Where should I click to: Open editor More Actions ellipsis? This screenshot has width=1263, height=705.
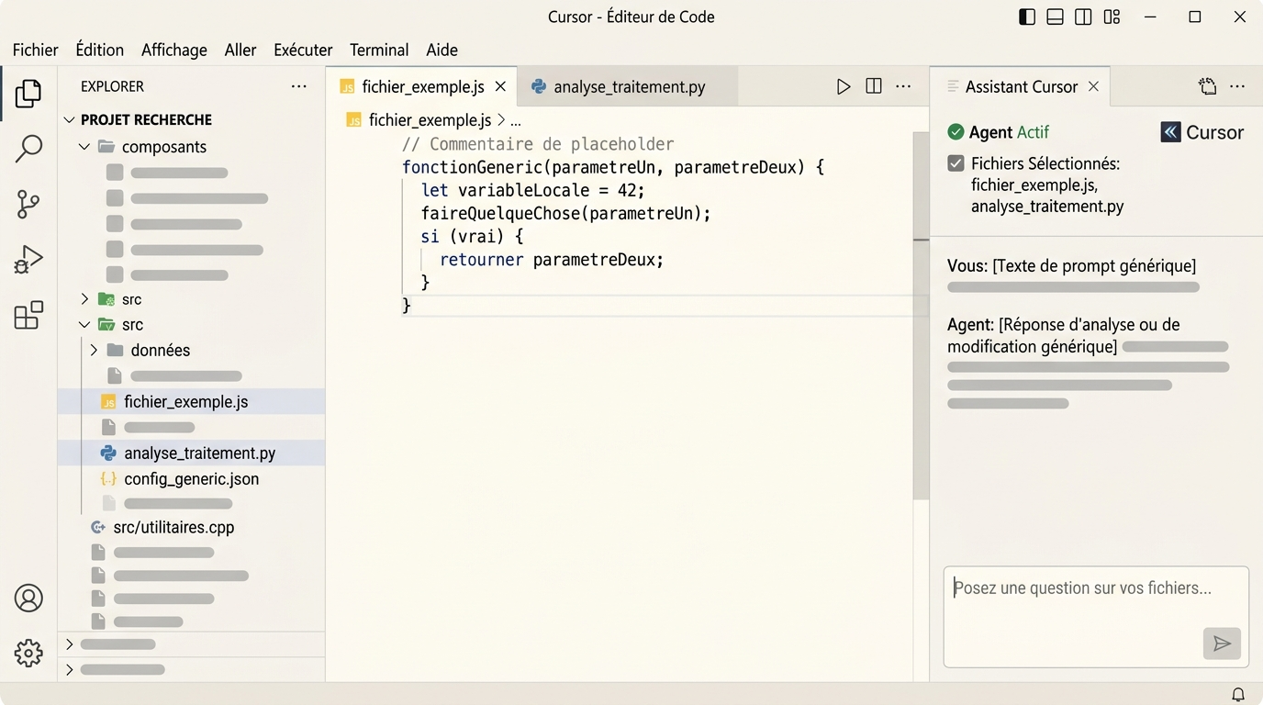903,86
